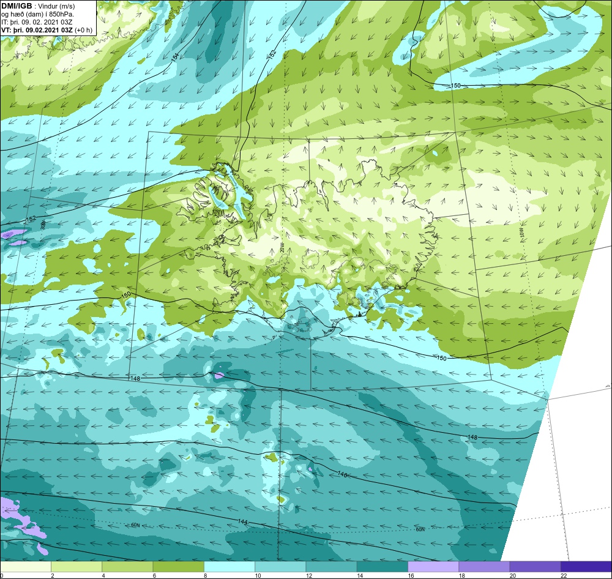Click the '146' height contour label

coord(342,474)
